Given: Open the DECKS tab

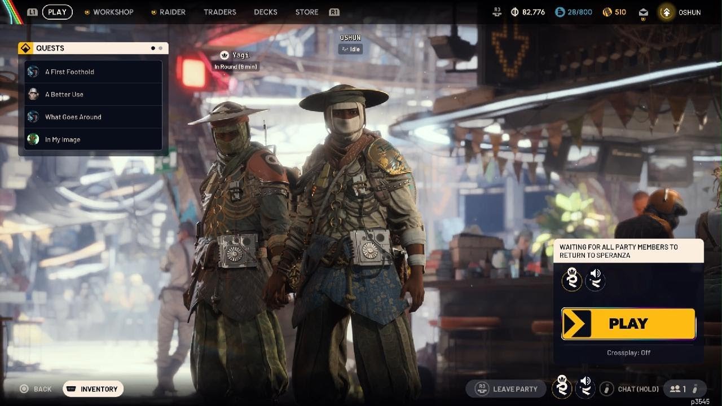Looking at the screenshot, I should [265, 12].
